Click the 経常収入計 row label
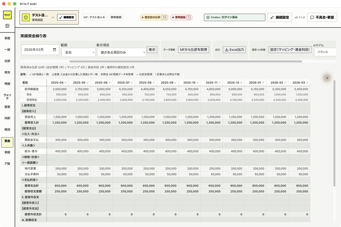The width and height of the screenshot is (341, 227). (32, 122)
